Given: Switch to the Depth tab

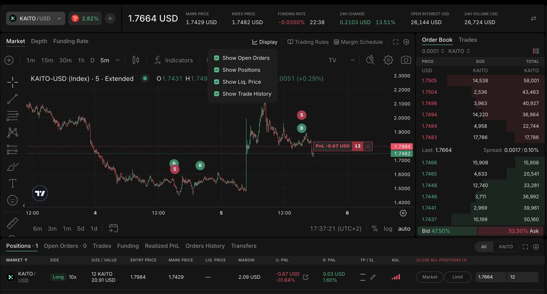Looking at the screenshot, I should tap(39, 41).
